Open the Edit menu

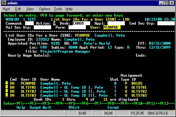(x=18, y=9)
